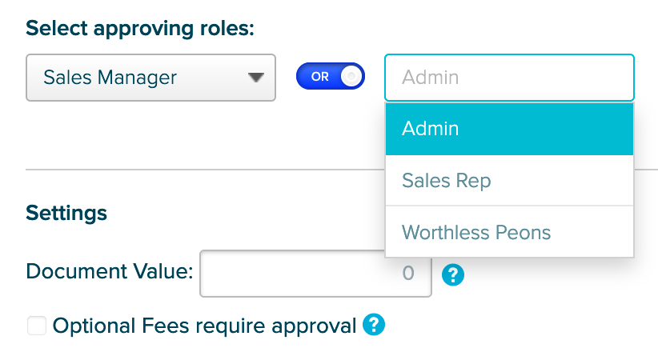
Task: Click the Settings section heading
Action: point(66,213)
